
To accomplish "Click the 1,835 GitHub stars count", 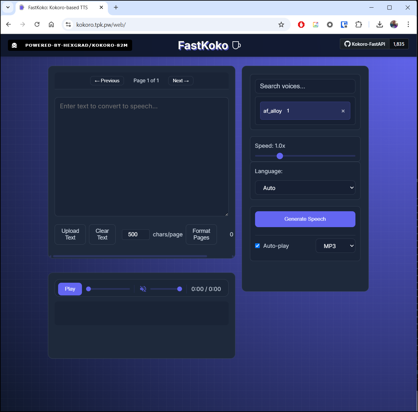I will tap(399, 44).
